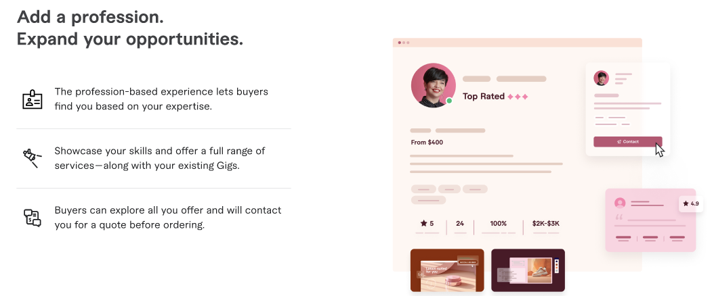Click the pink reviewer avatar icon

click(x=619, y=203)
